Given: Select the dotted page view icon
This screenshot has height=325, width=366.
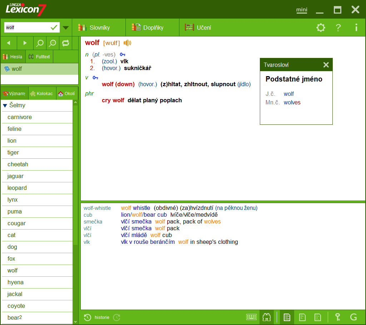Looking at the screenshot, I should point(318,317).
